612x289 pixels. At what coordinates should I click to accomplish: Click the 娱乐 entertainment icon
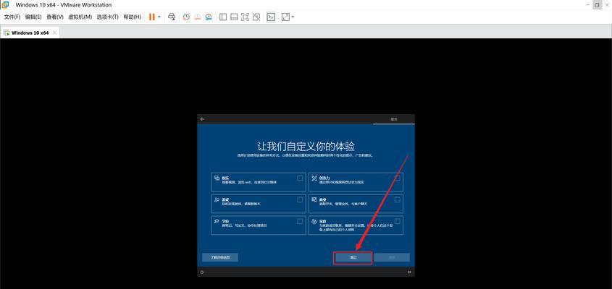[217, 178]
